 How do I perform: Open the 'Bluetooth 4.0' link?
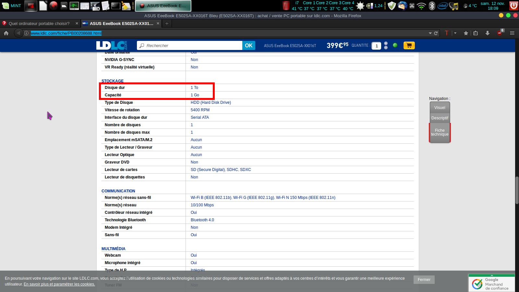pos(202,220)
